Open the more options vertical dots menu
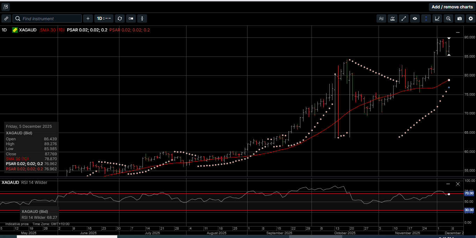The width and height of the screenshot is (476, 238). click(x=142, y=18)
